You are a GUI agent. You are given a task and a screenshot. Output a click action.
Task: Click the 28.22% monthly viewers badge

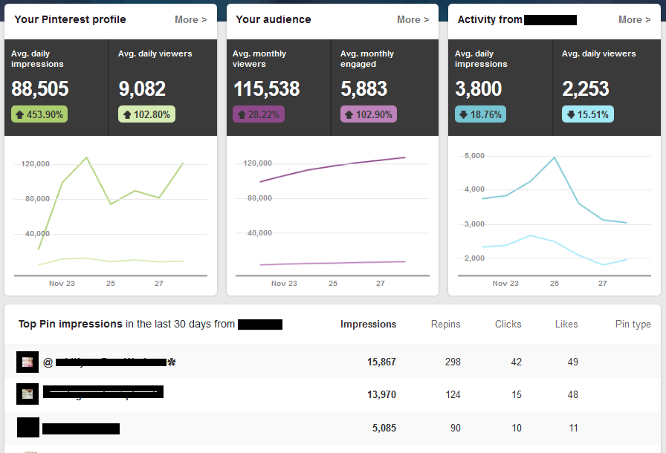(259, 114)
